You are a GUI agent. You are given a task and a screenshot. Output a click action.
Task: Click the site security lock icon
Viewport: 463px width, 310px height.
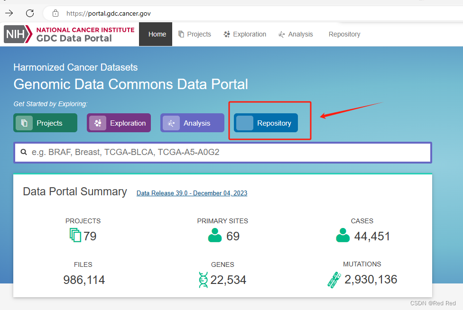[55, 13]
